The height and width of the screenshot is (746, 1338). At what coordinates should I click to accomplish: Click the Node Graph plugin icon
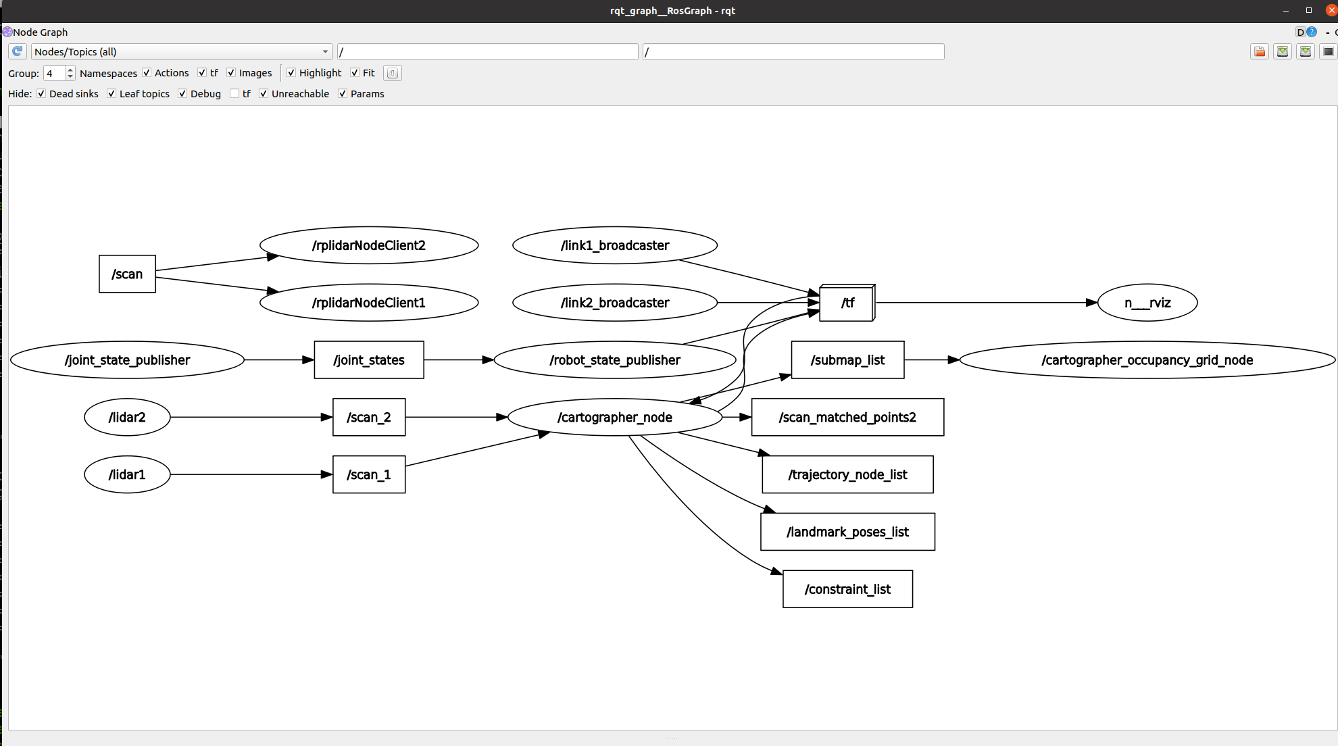coord(7,32)
